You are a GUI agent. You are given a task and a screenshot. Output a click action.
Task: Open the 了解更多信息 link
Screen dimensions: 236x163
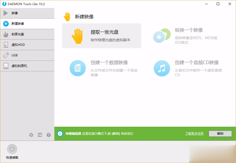pos(194,134)
